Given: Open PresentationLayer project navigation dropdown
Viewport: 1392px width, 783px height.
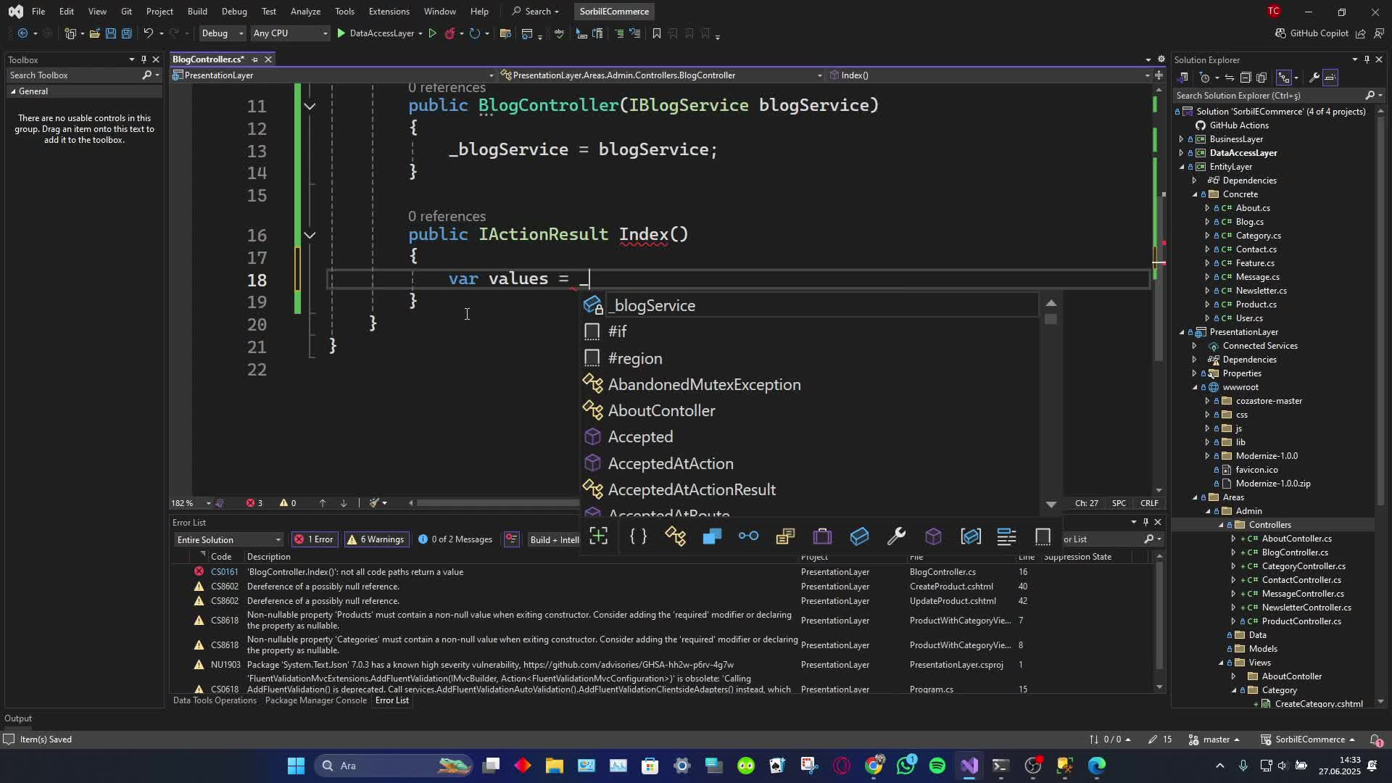Looking at the screenshot, I should click(x=333, y=75).
